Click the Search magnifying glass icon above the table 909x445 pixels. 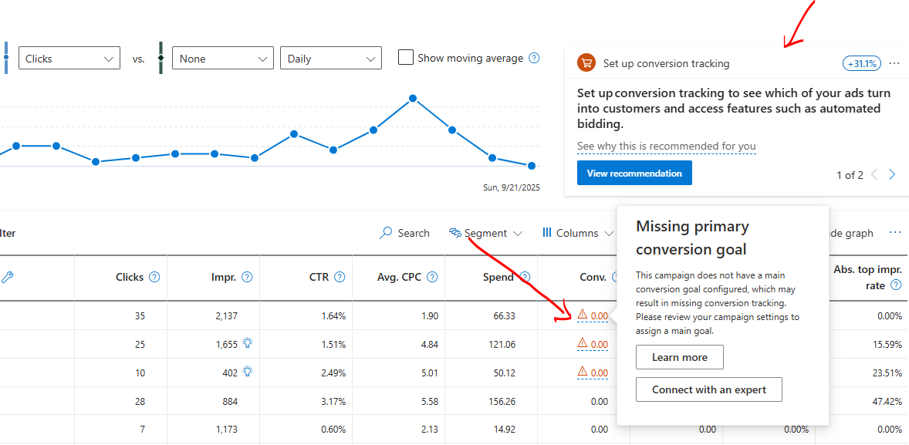pos(385,232)
